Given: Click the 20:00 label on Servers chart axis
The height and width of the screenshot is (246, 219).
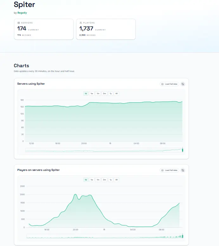Looking at the screenshot, I should pos(84,143).
